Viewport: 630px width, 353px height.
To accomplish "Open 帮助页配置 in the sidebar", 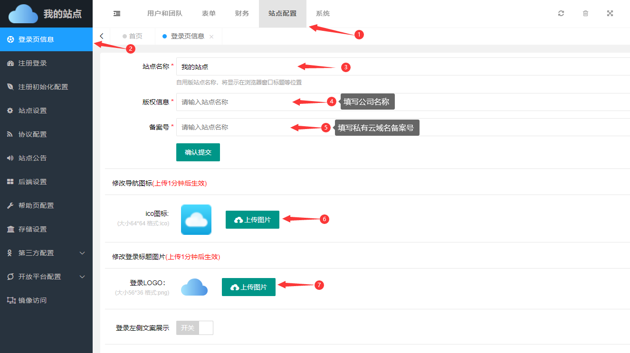I will point(36,205).
